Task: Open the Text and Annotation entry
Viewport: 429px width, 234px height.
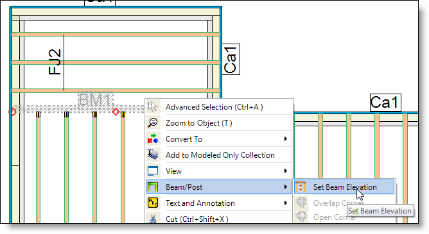Action: (219, 203)
